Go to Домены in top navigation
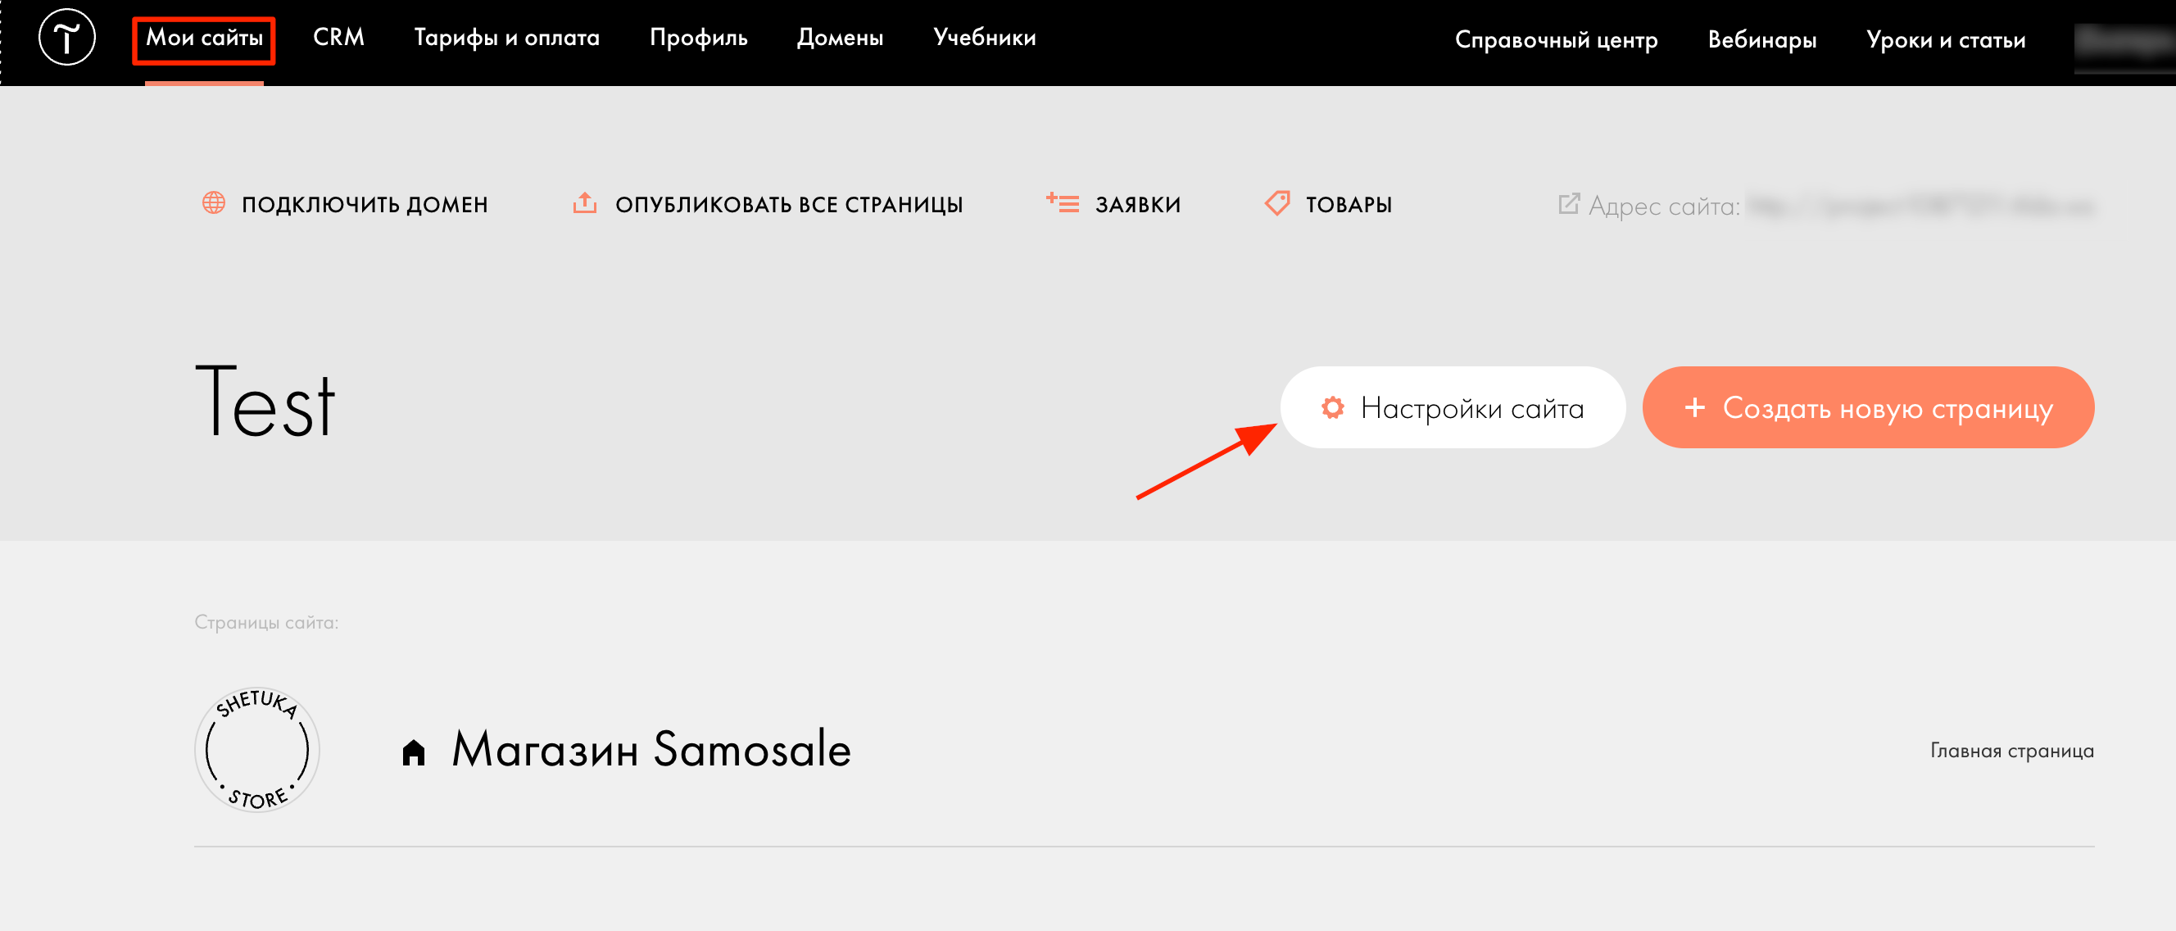 click(x=841, y=38)
